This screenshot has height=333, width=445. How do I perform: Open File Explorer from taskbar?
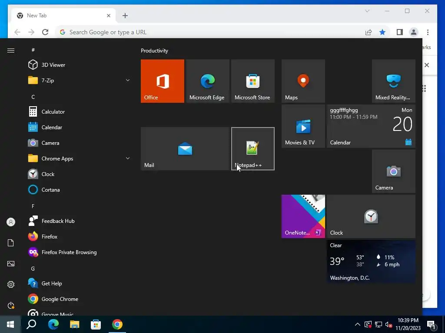click(75, 324)
